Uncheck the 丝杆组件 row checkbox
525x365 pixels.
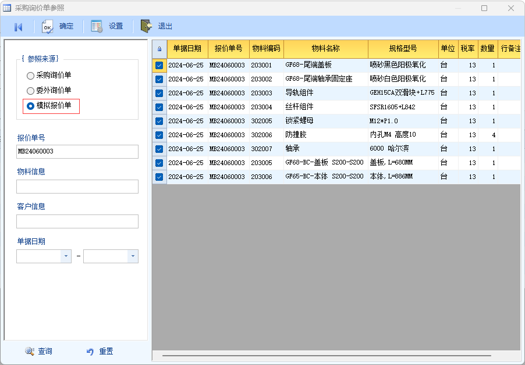coord(159,107)
